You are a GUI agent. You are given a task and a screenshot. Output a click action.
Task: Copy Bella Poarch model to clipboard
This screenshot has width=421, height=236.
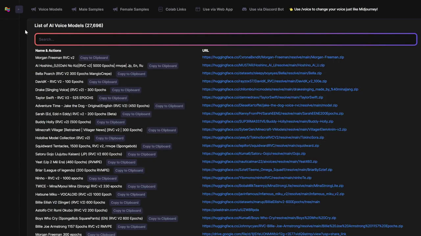[131, 74]
